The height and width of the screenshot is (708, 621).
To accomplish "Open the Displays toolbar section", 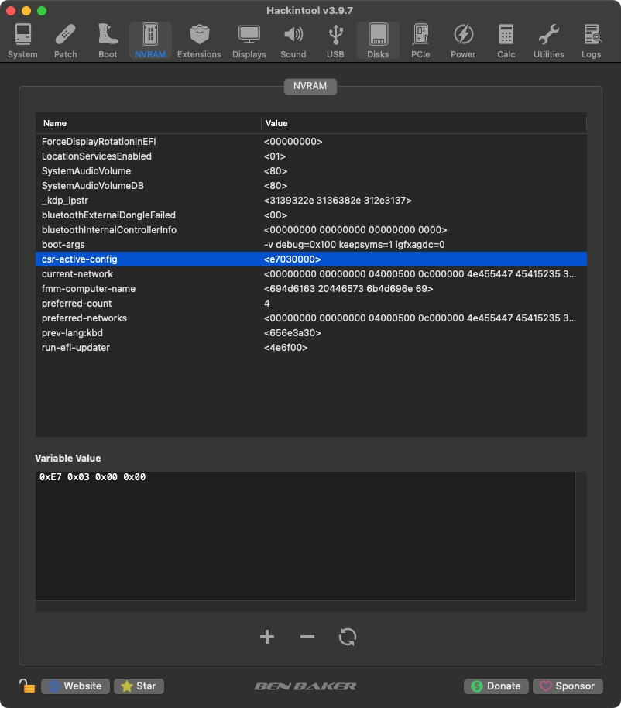I will click(249, 40).
